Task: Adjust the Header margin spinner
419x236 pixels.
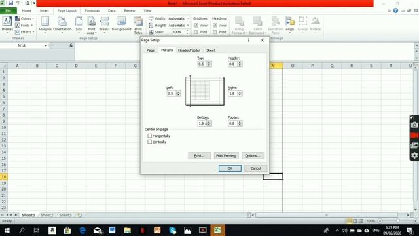Action: click(x=240, y=64)
